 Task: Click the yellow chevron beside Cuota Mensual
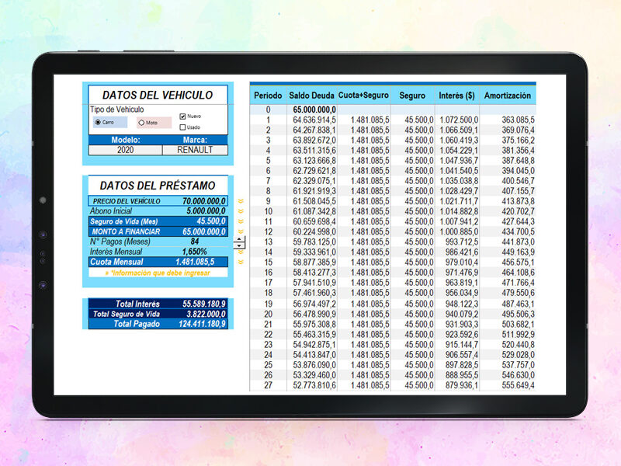pyautogui.click(x=241, y=262)
